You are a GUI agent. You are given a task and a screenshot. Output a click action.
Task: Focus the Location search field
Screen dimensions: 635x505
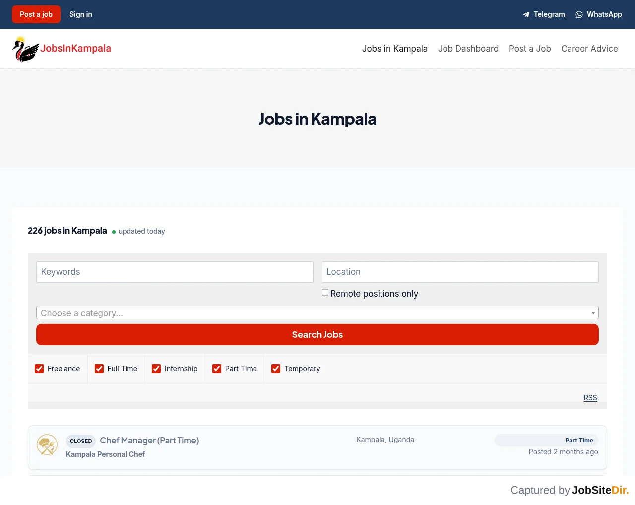pyautogui.click(x=460, y=272)
